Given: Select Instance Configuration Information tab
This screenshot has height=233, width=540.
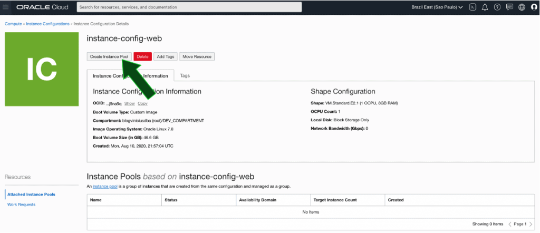Looking at the screenshot, I should point(130,76).
